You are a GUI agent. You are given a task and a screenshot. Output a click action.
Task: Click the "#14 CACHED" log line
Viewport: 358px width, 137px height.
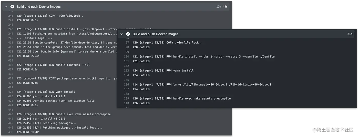pyautogui.click(x=141, y=89)
